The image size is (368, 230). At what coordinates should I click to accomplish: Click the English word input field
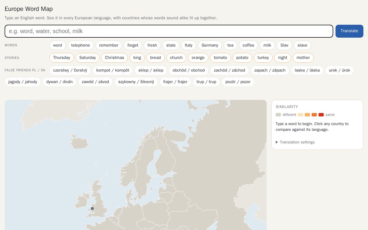pyautogui.click(x=169, y=31)
